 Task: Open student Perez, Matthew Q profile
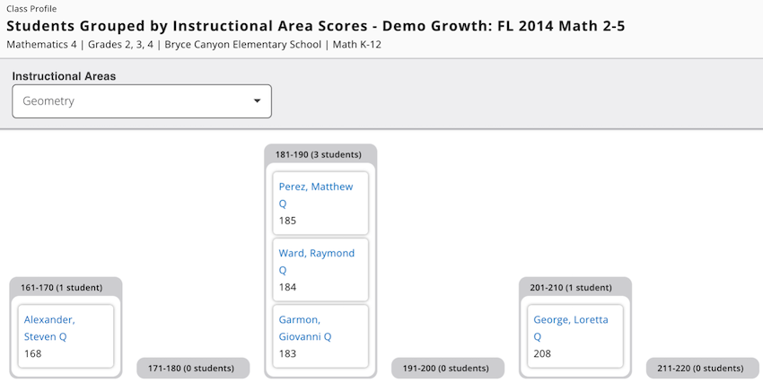(316, 195)
